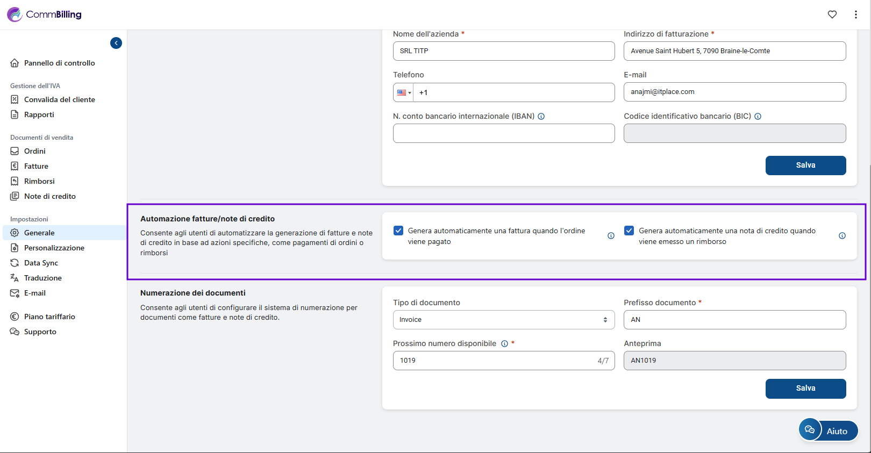Click info icon beside automatic credit note option
The image size is (871, 453).
(x=842, y=236)
